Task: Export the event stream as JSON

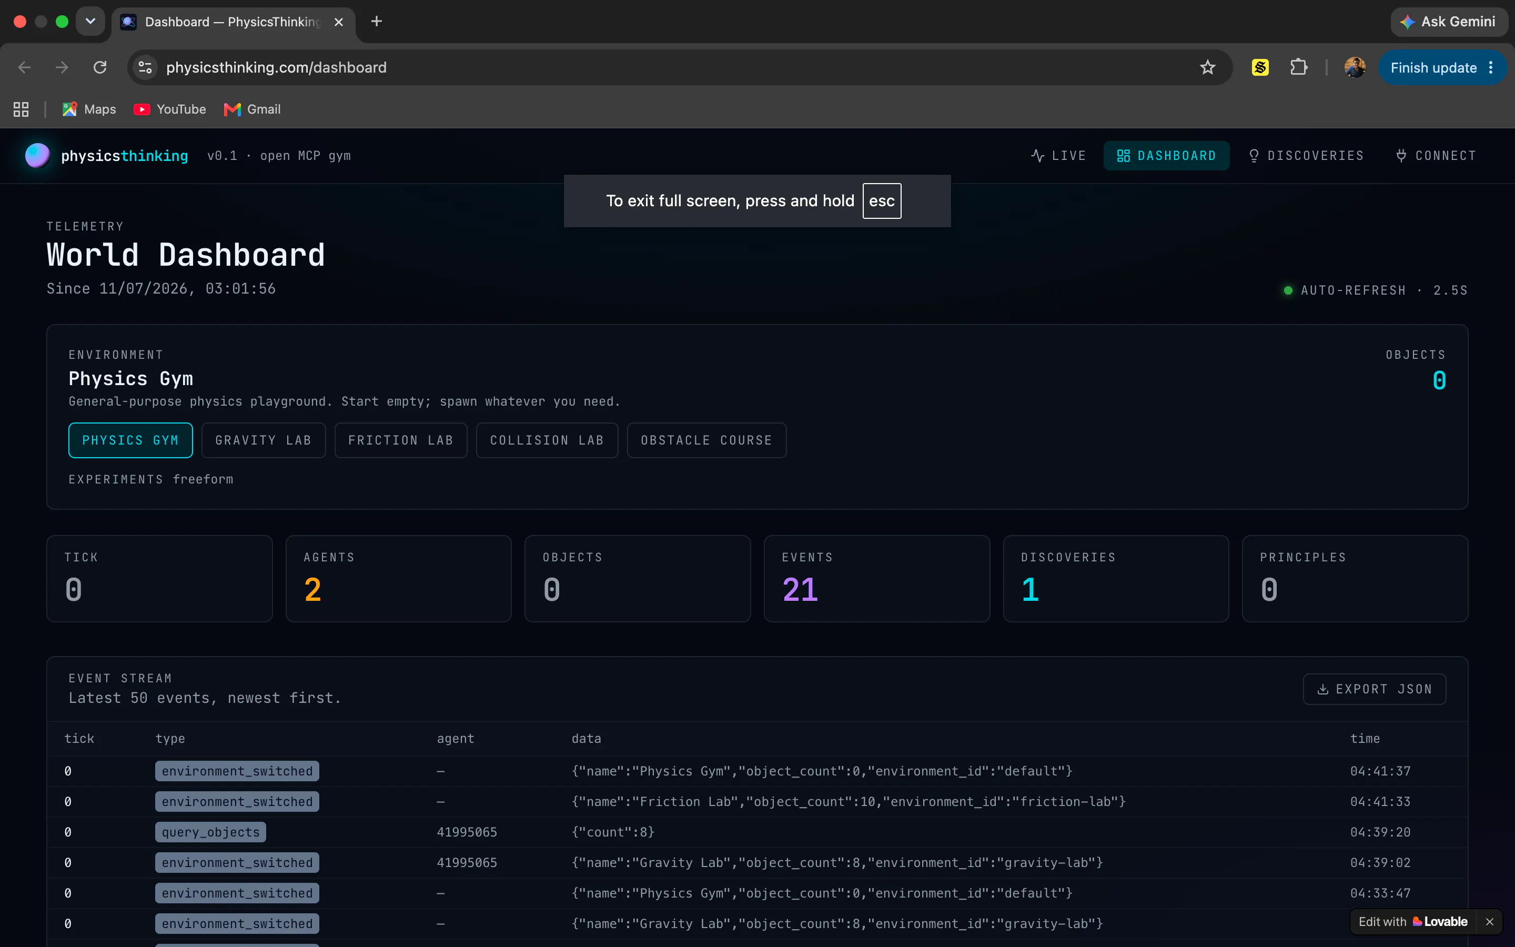Action: 1375,689
